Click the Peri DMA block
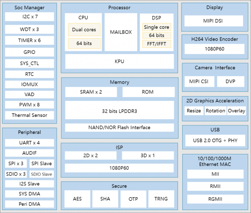Viewport: 251px width, 213px height. coord(29,204)
